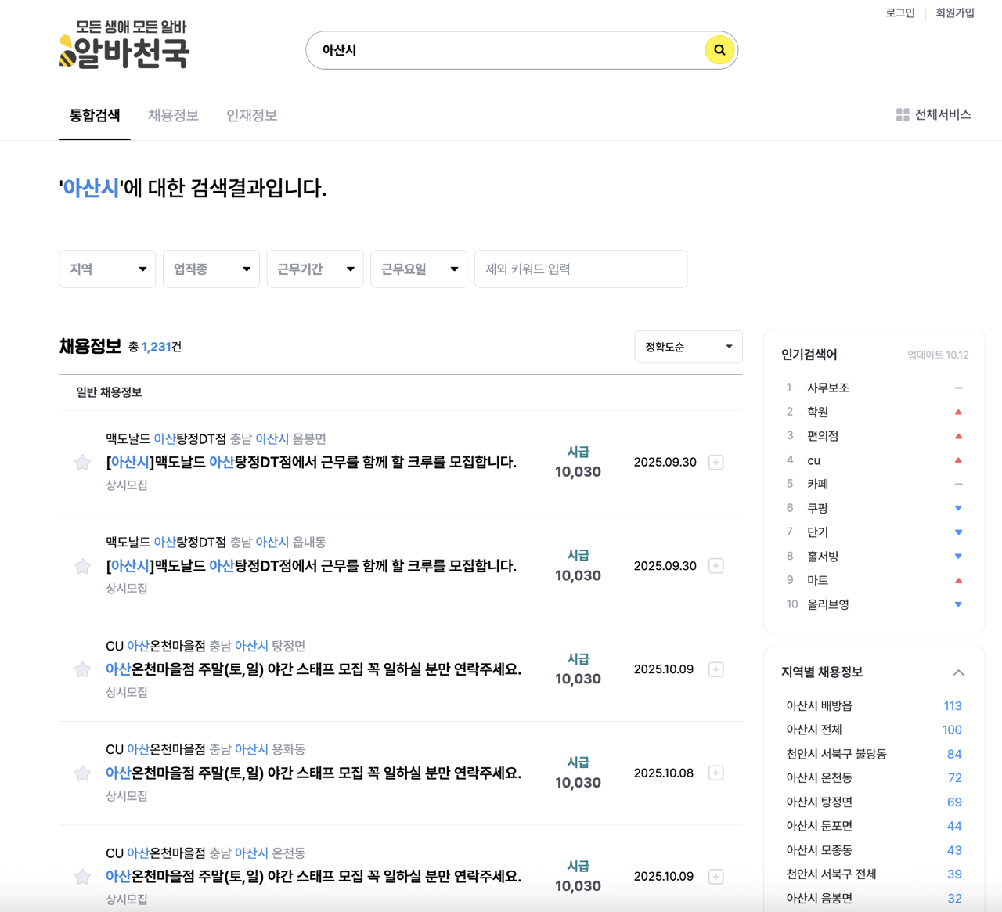1002x912 pixels.
Task: Click the 로그인 link
Action: coord(899,13)
